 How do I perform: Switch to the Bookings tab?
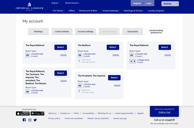point(38,31)
